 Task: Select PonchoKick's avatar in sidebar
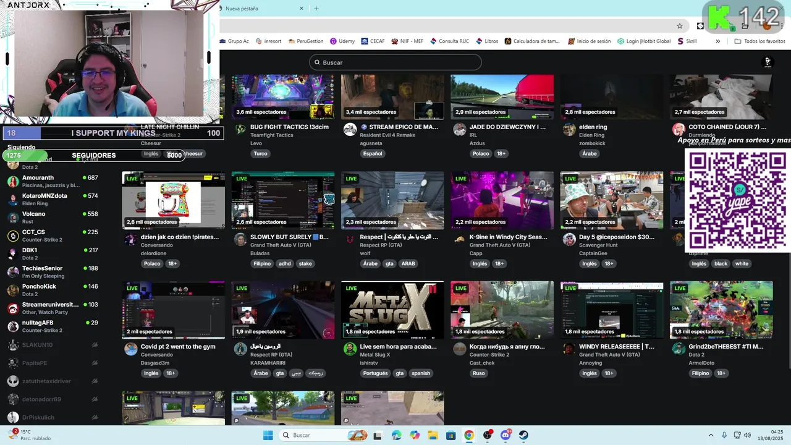(x=13, y=290)
